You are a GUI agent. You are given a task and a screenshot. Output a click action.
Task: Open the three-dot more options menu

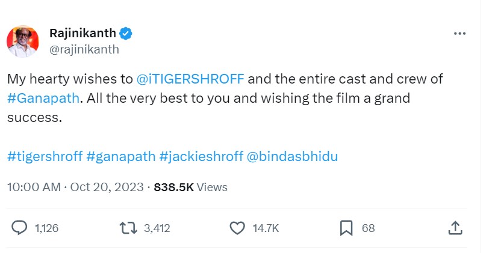pos(459,34)
